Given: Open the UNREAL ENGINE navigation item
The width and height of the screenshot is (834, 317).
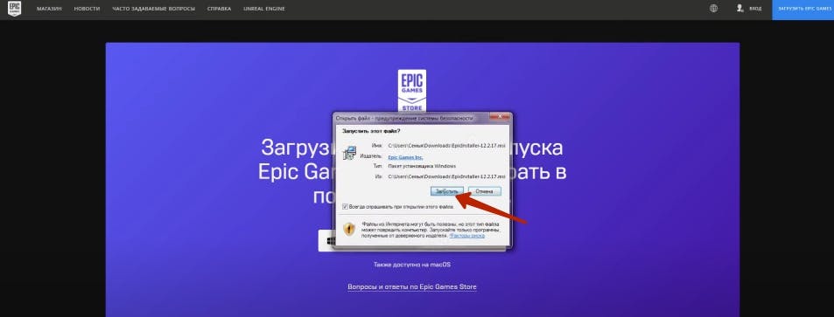Looking at the screenshot, I should [263, 9].
